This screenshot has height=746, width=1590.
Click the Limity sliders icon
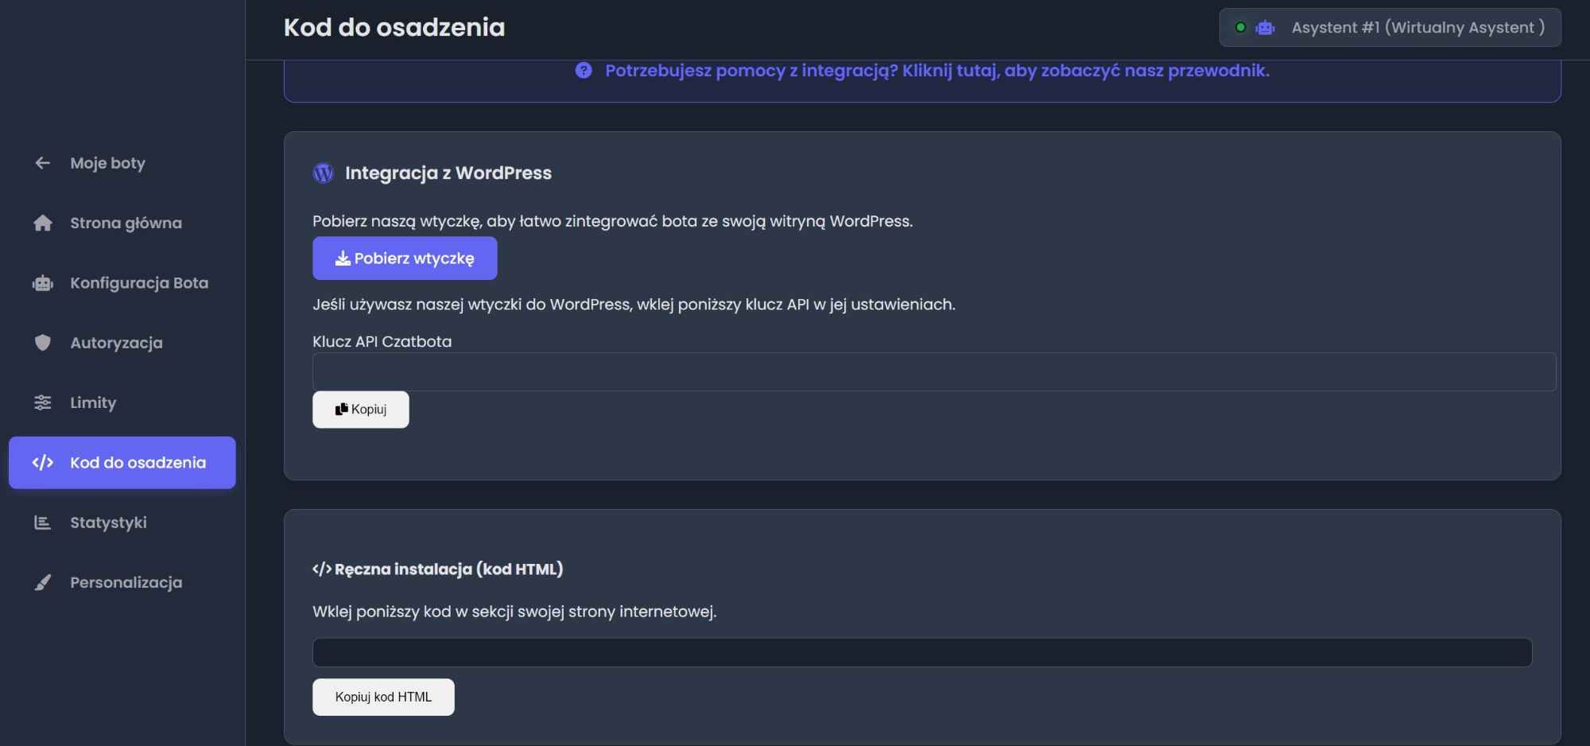point(42,402)
